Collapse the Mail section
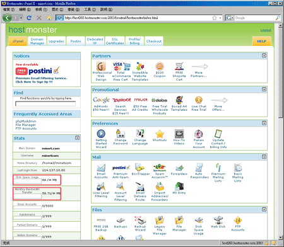This screenshot has height=247, width=284. pos(264,157)
